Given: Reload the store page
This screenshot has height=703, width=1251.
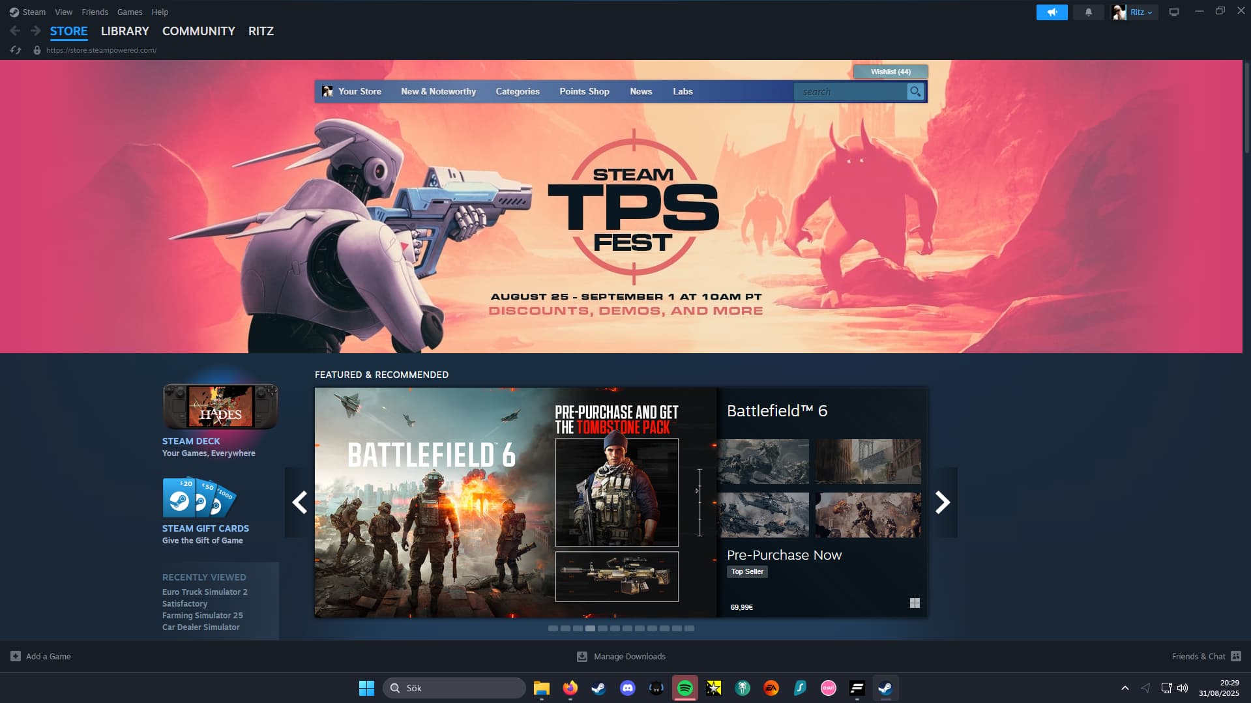Looking at the screenshot, I should (16, 50).
